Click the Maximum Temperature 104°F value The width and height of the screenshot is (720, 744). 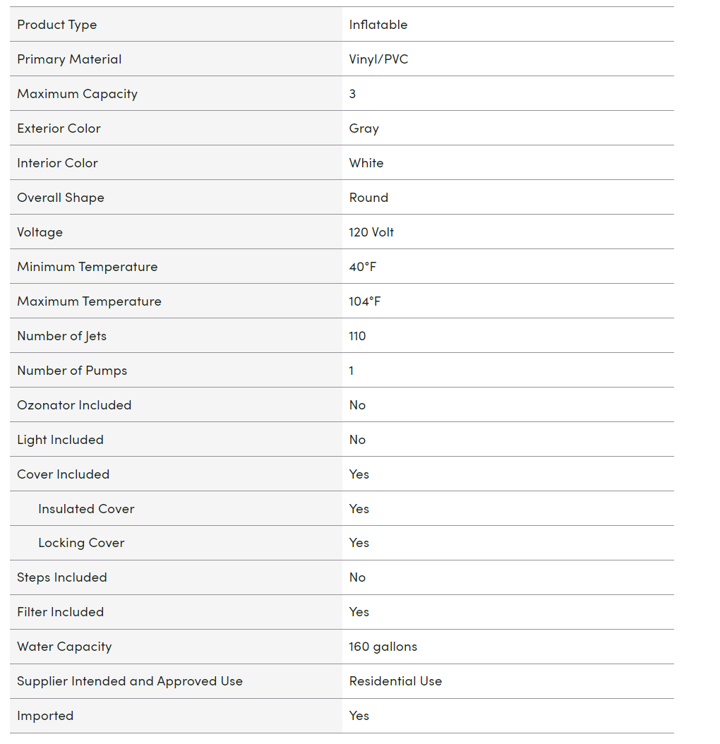coord(365,301)
